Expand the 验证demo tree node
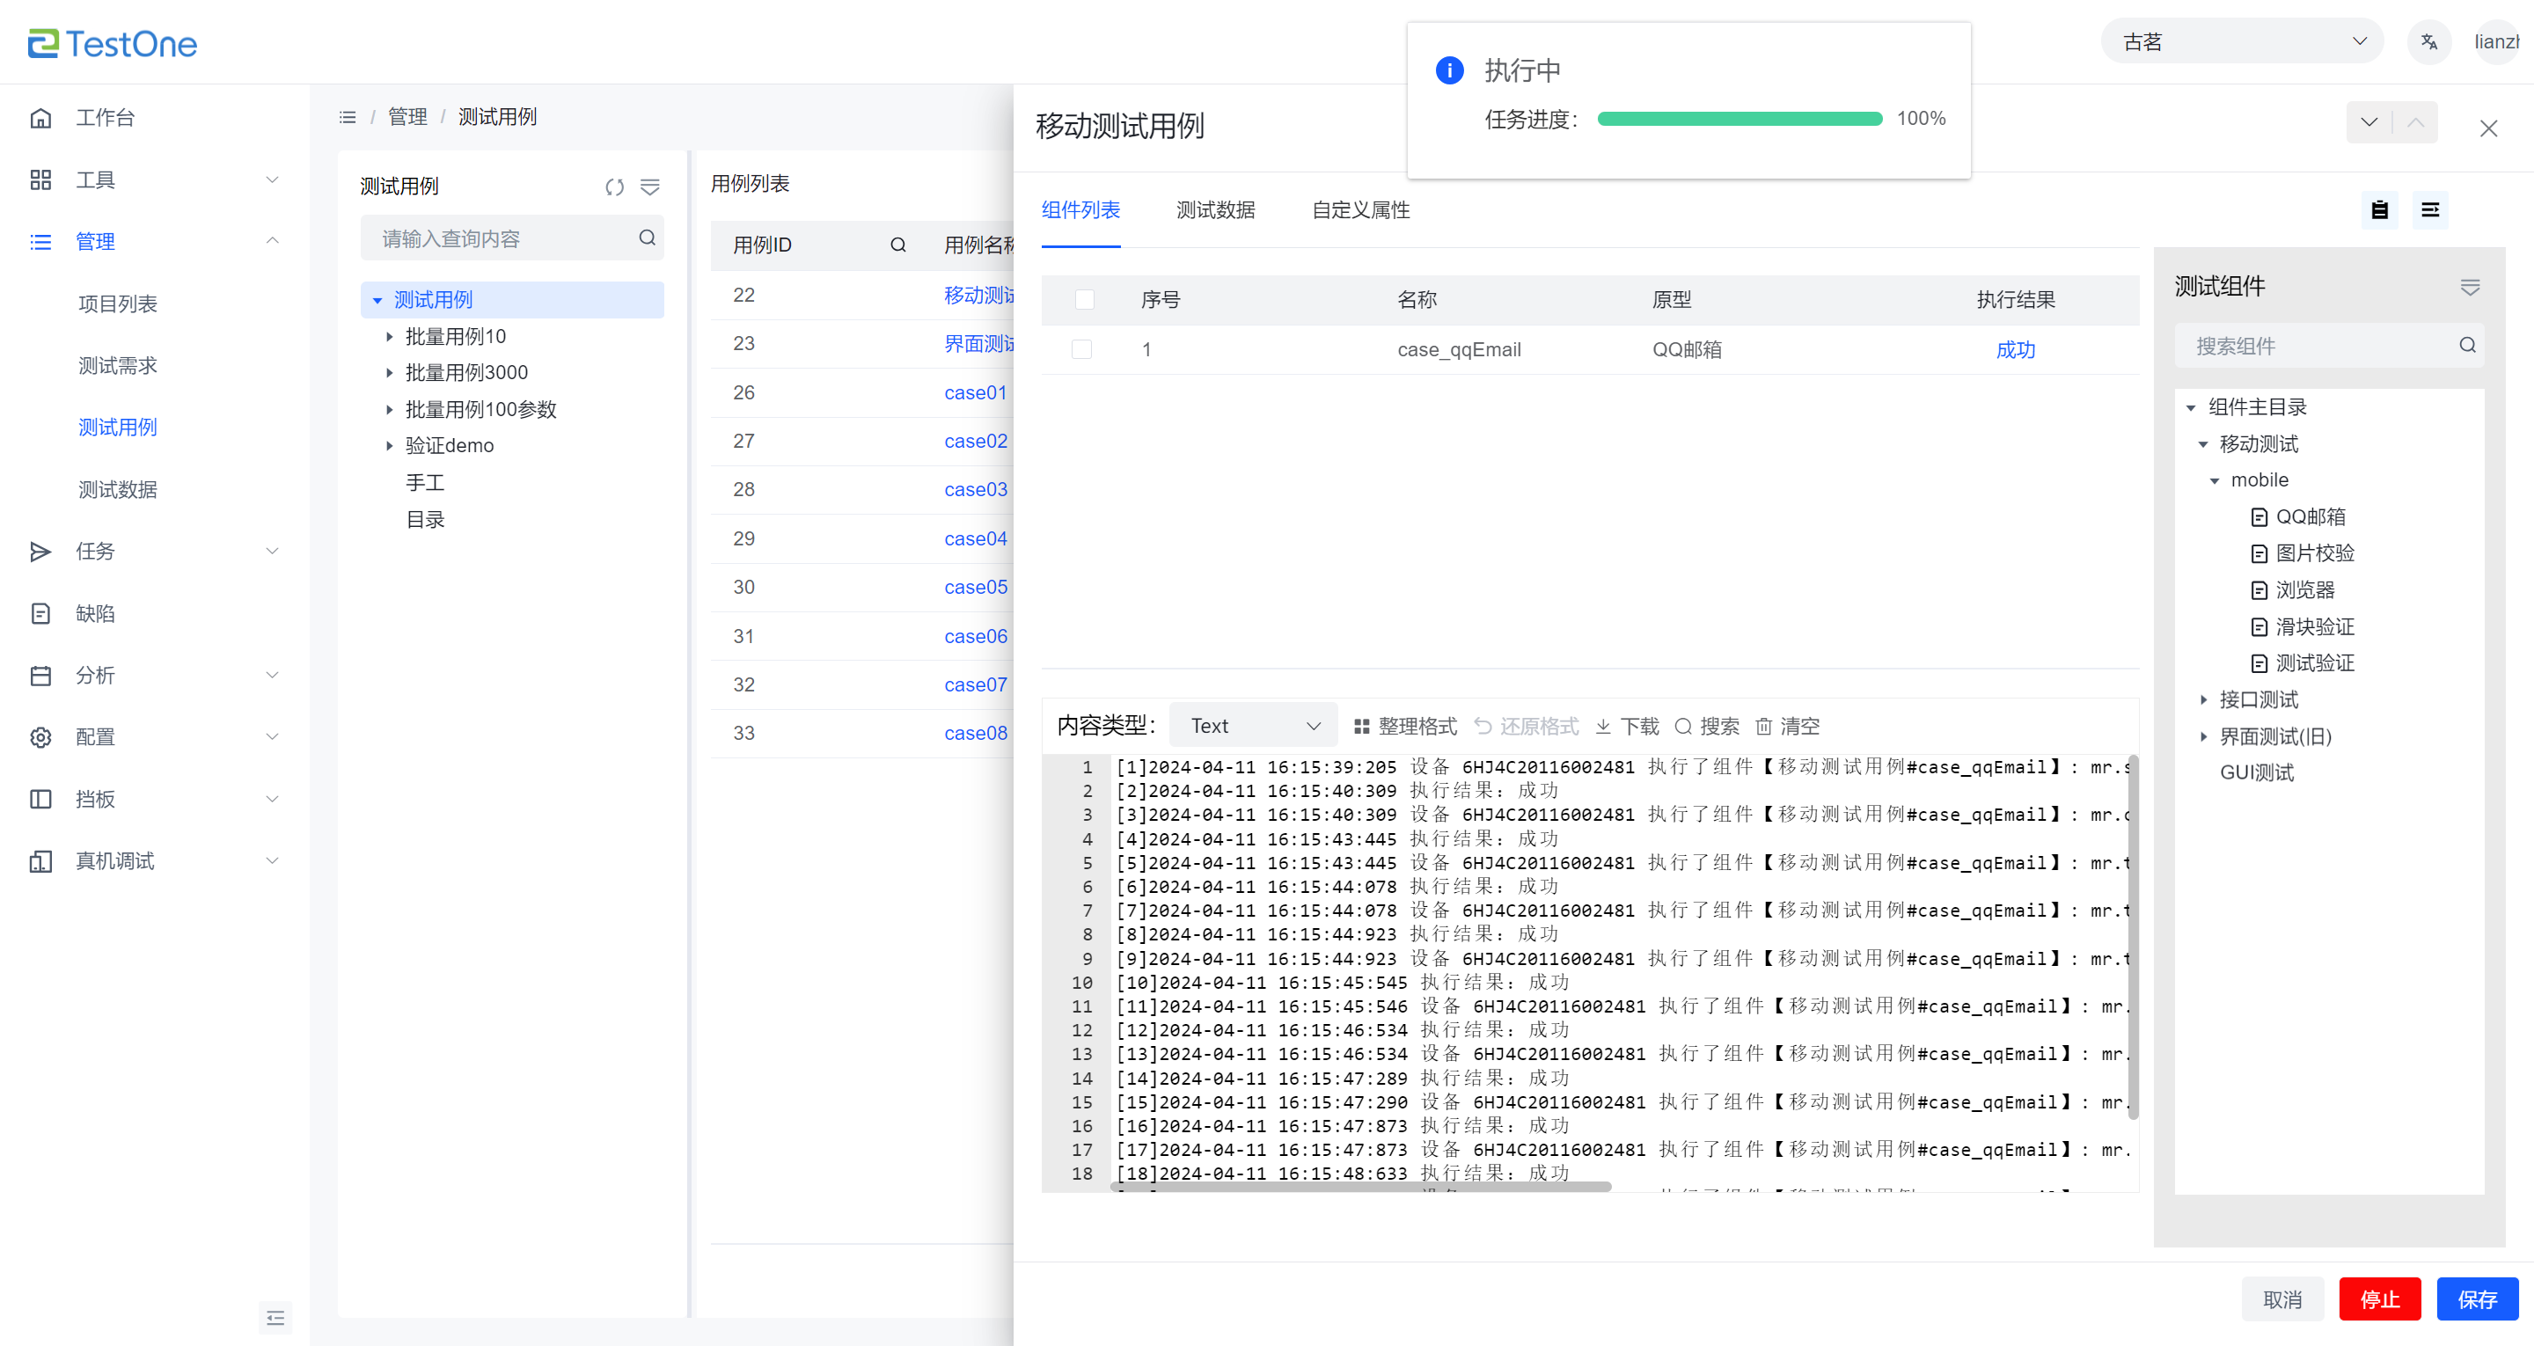The width and height of the screenshot is (2534, 1346). click(x=390, y=447)
